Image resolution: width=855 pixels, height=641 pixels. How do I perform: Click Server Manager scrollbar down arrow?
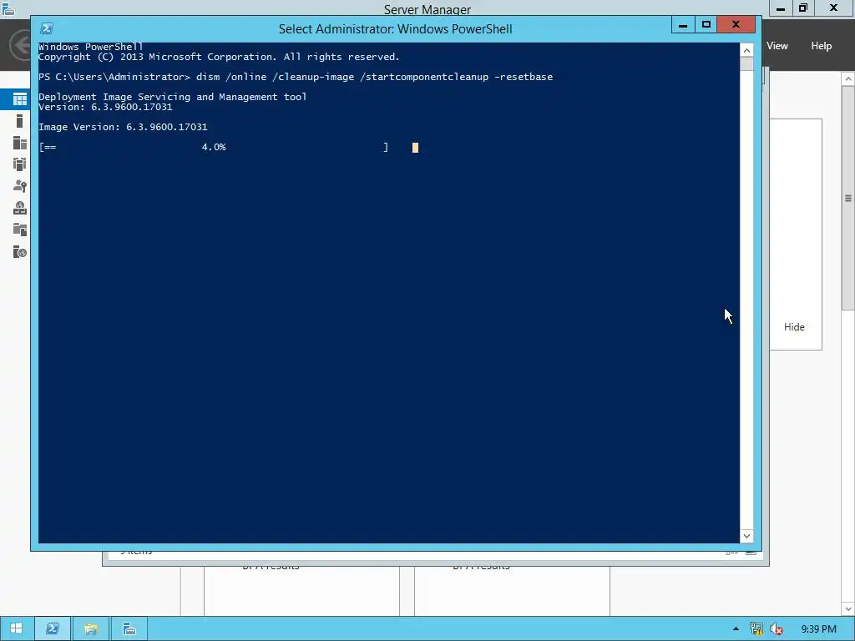848,608
